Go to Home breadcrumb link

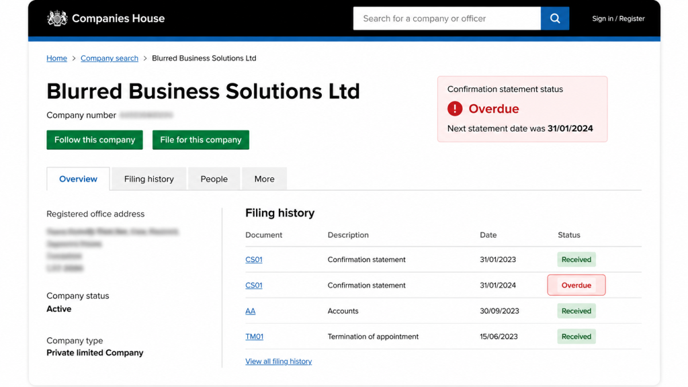coord(56,58)
